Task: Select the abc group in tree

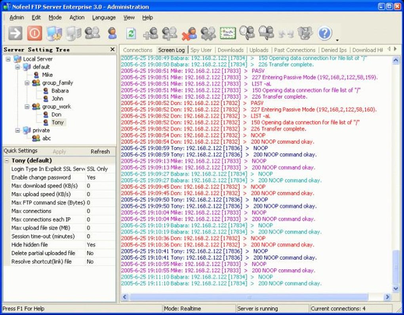Action: coord(46,138)
